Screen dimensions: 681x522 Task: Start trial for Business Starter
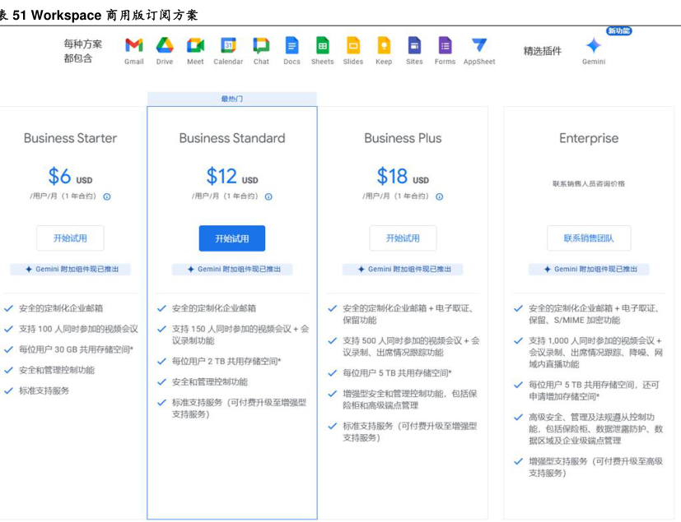point(70,238)
